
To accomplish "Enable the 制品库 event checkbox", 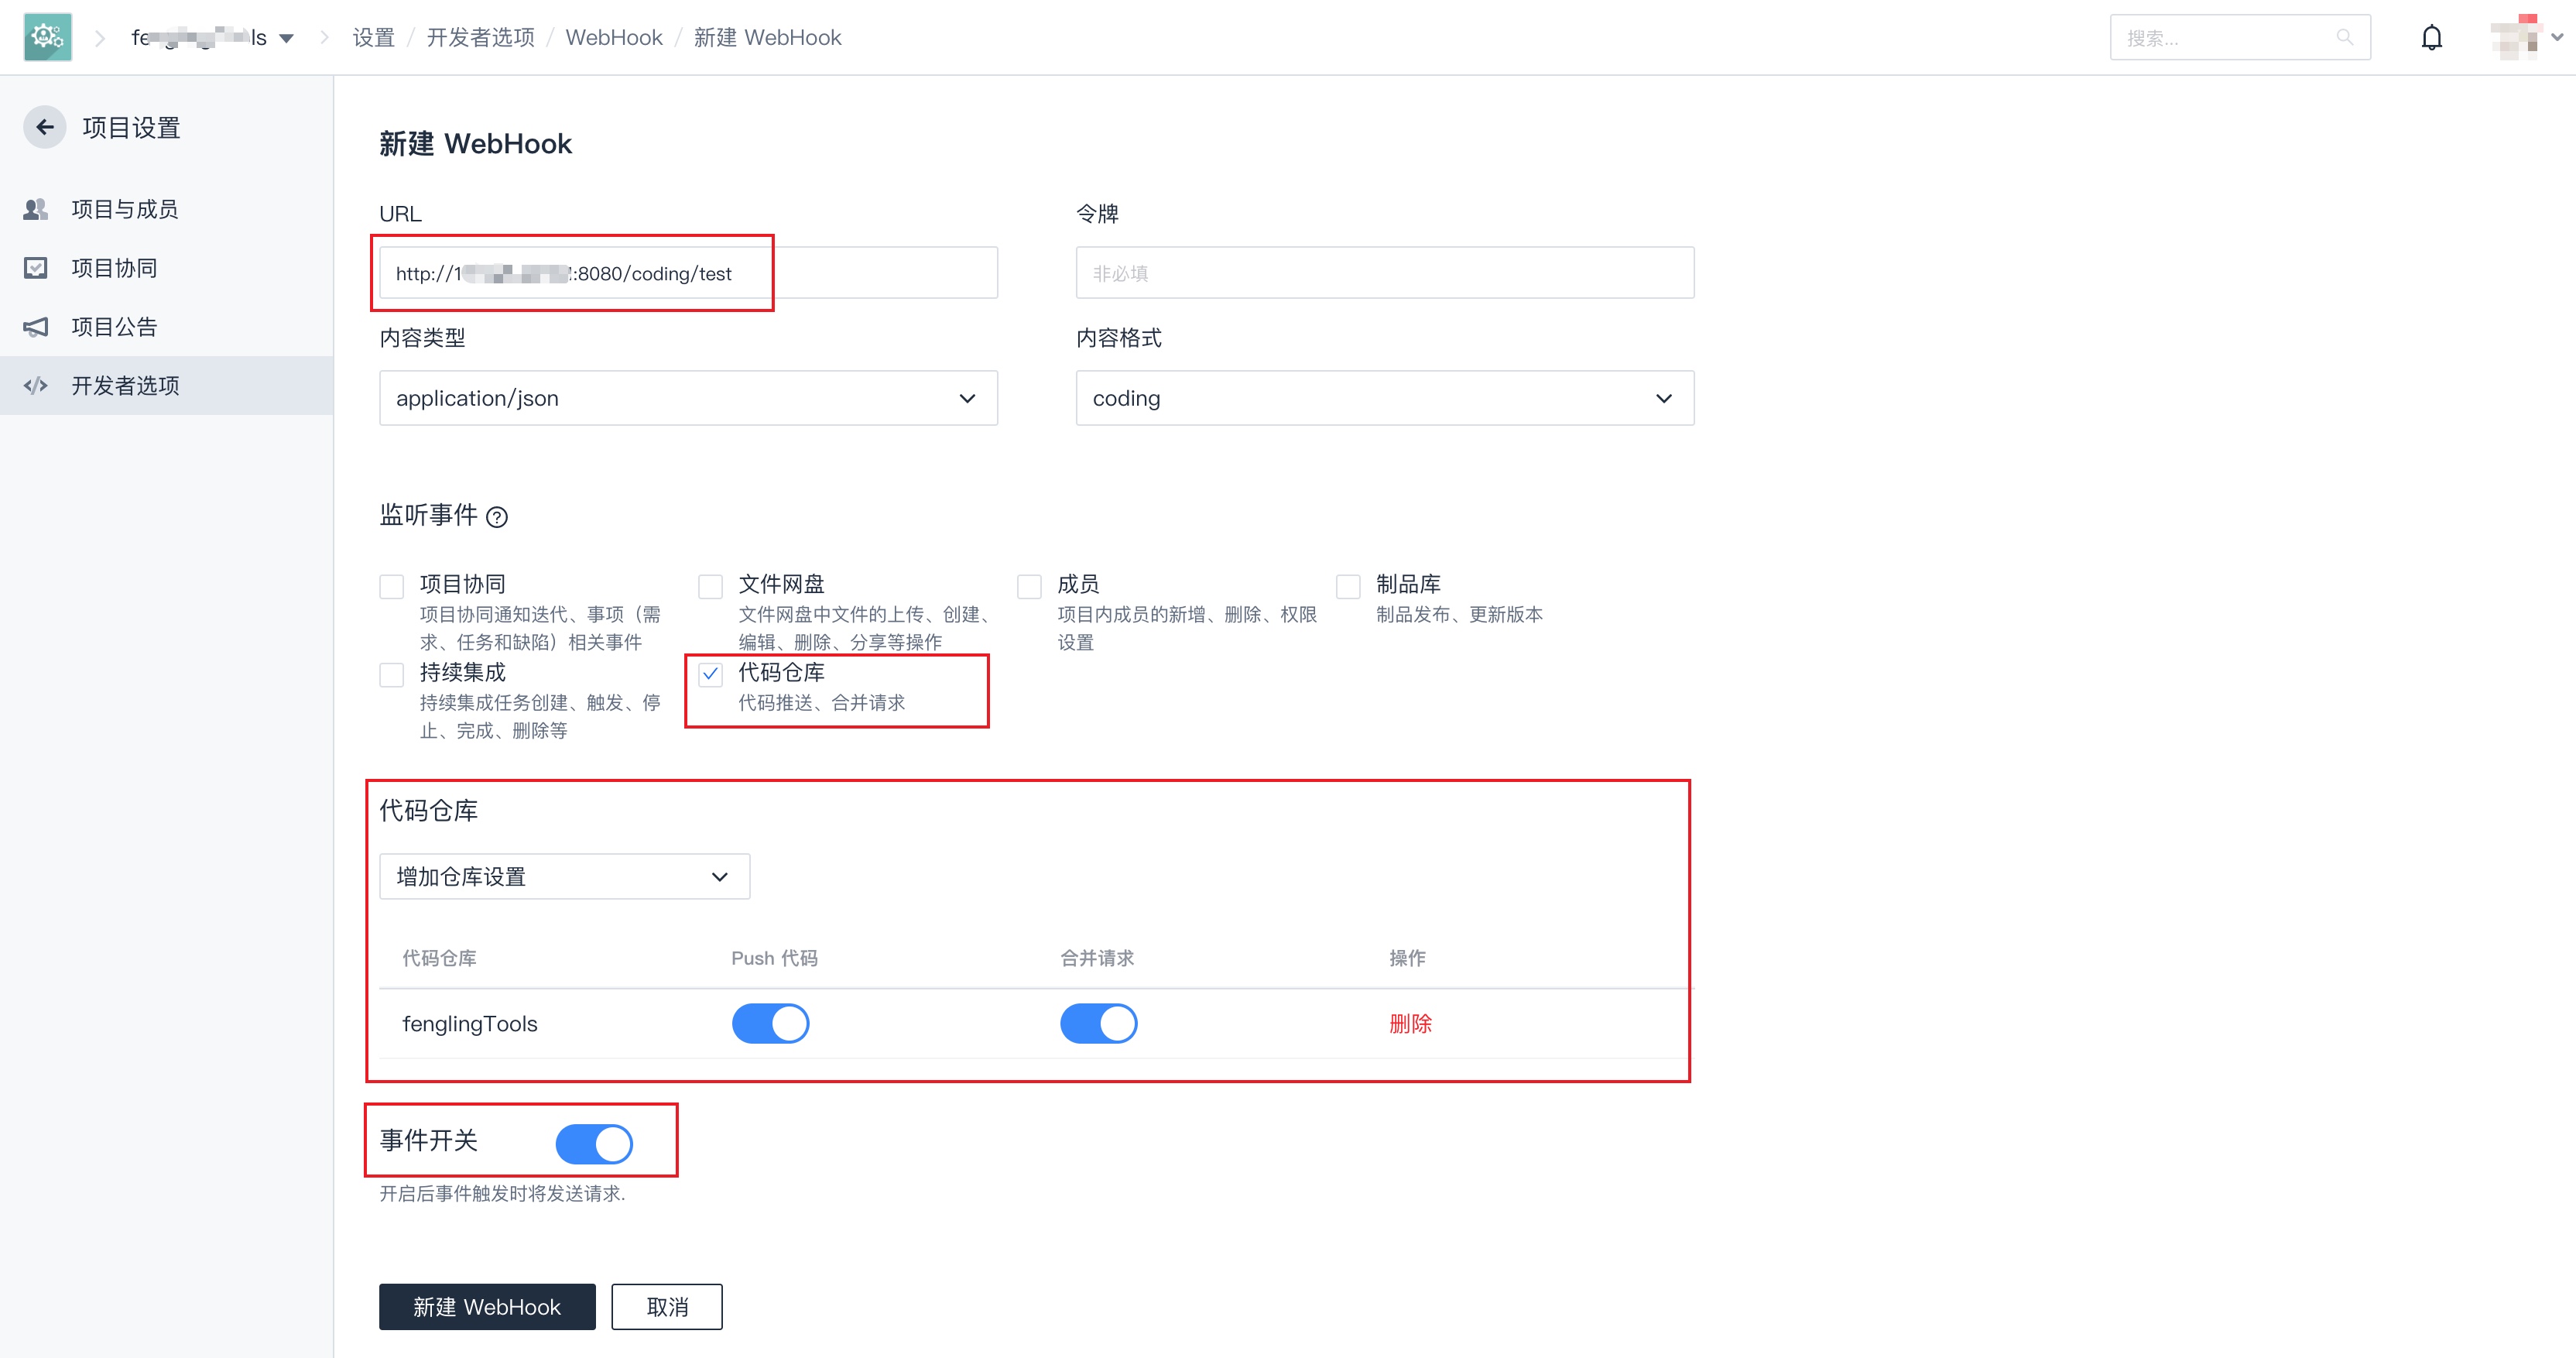I will (x=1348, y=586).
